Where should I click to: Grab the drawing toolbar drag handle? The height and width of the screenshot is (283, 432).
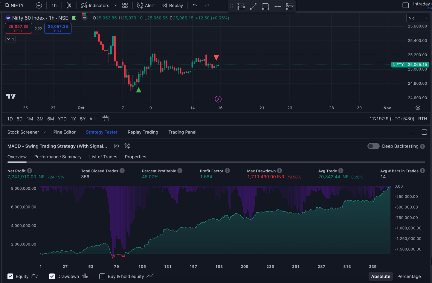pos(231,6)
